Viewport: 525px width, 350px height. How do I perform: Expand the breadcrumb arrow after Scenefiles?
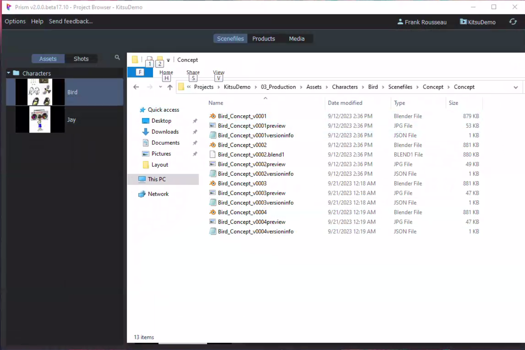click(x=417, y=87)
